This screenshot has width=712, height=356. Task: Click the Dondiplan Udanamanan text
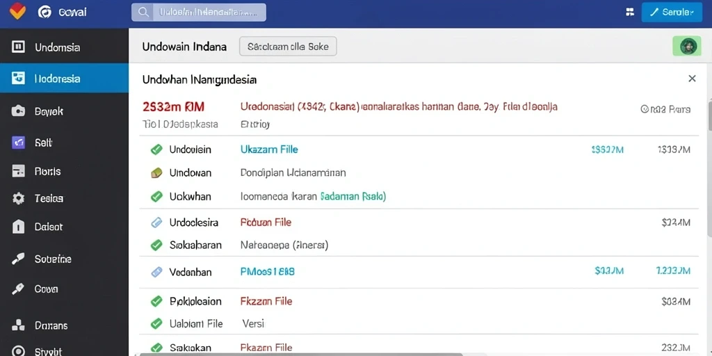coord(293,172)
